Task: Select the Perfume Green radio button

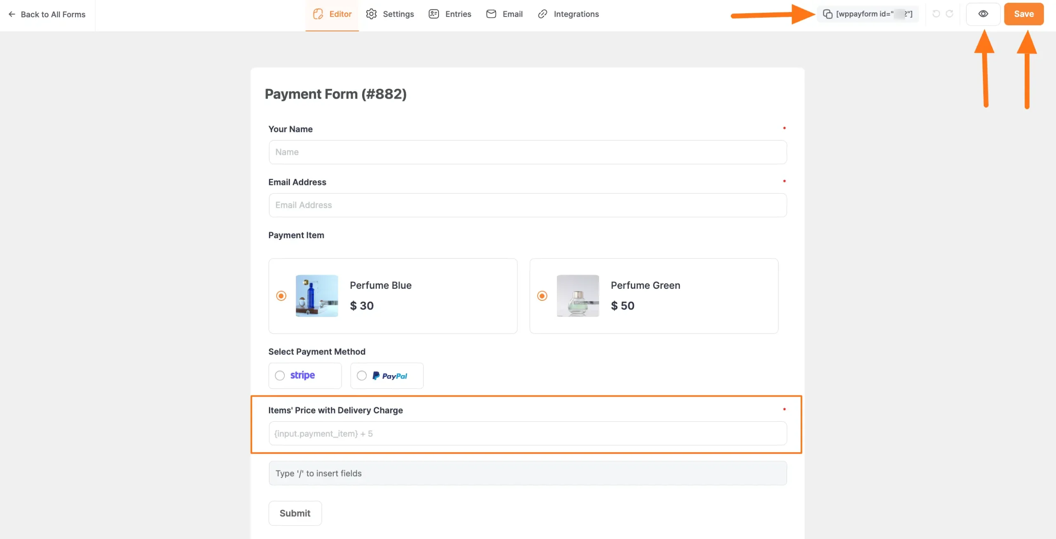Action: [542, 296]
